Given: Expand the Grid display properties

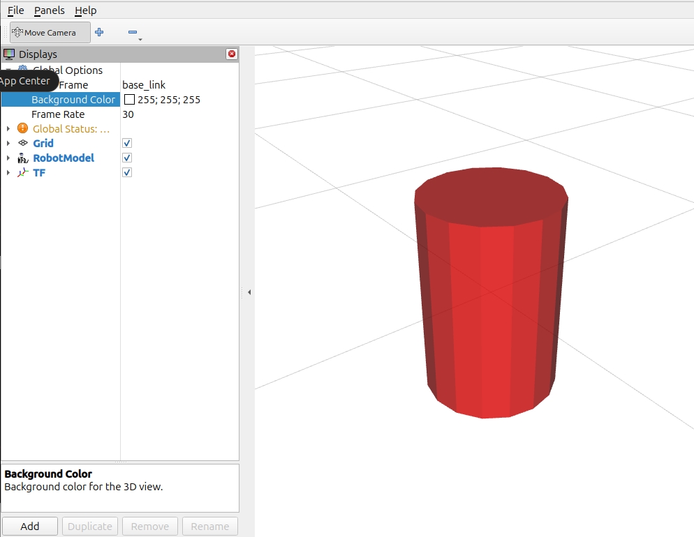Looking at the screenshot, I should [8, 143].
